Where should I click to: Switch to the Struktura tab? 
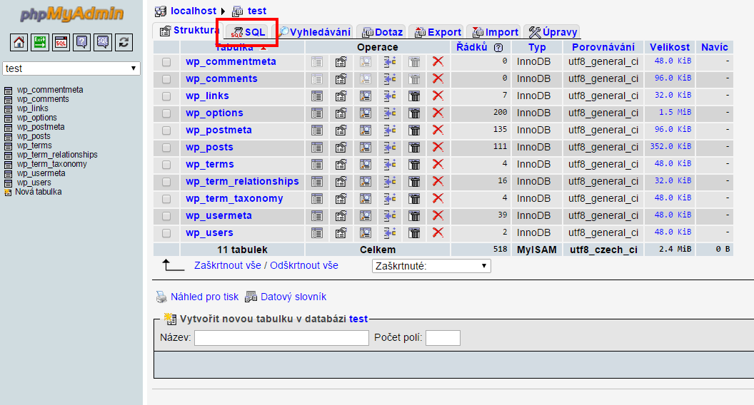point(189,31)
